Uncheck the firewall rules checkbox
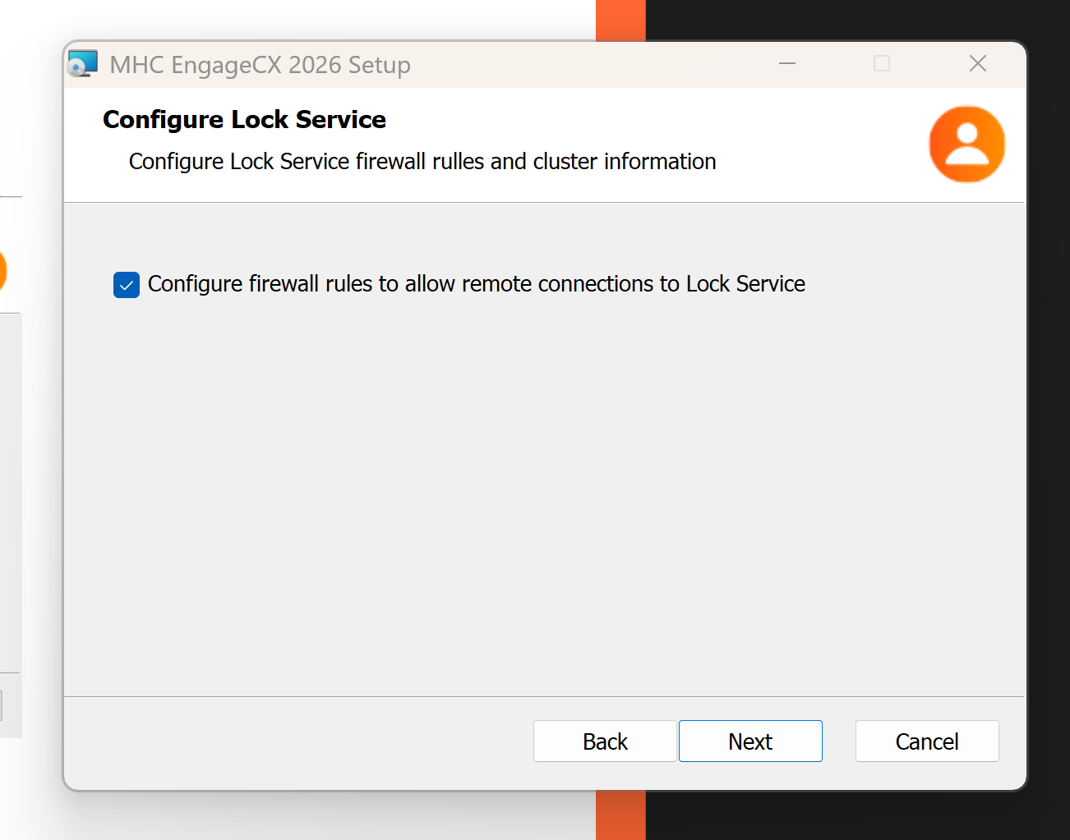 coord(127,285)
